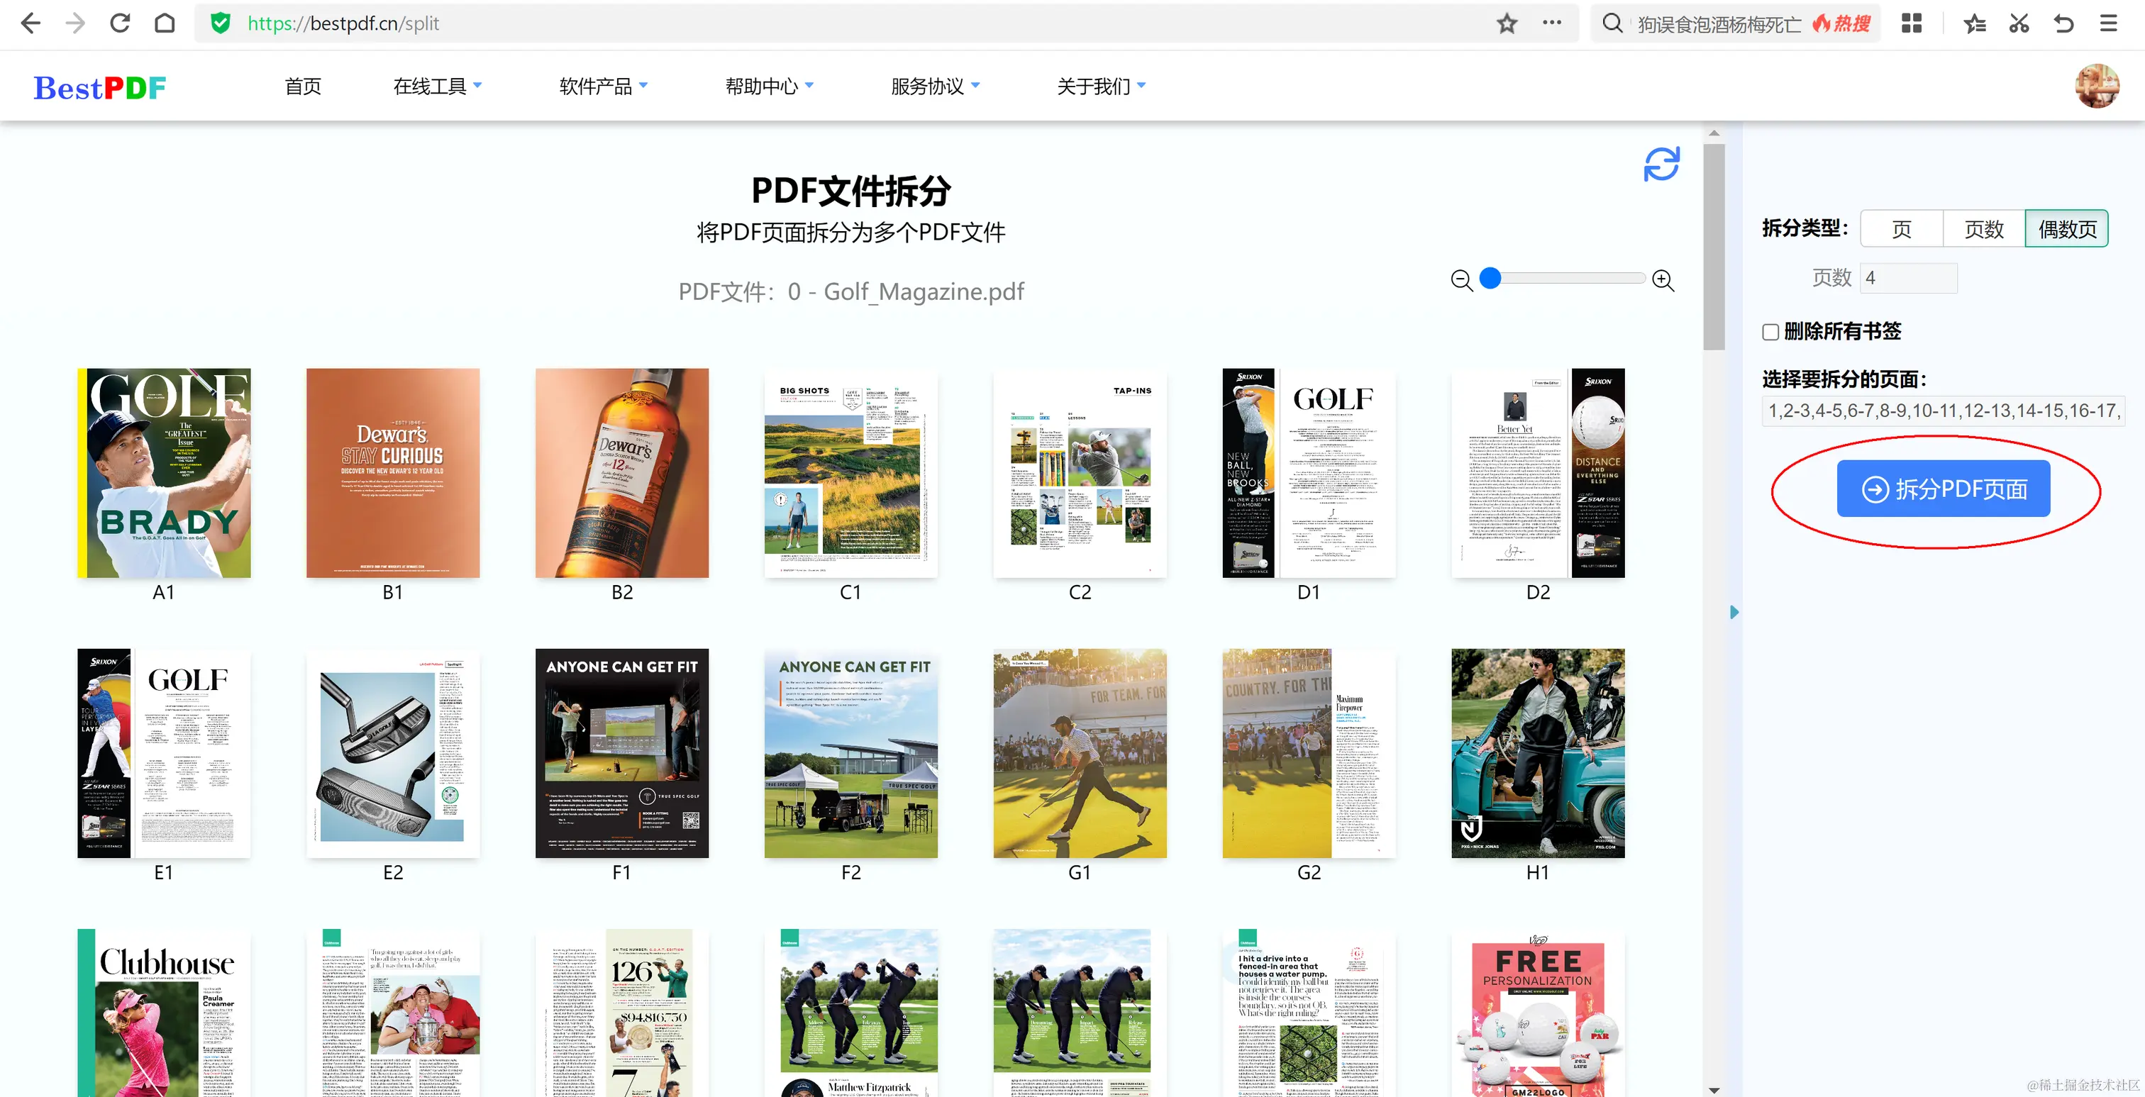The image size is (2145, 1097).
Task: Click the browser home icon
Action: 165,23
